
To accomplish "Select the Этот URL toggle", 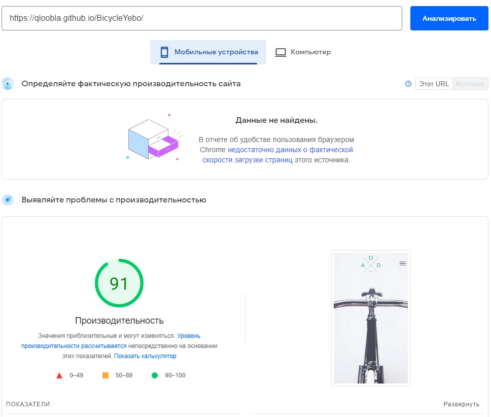I will click(x=434, y=84).
